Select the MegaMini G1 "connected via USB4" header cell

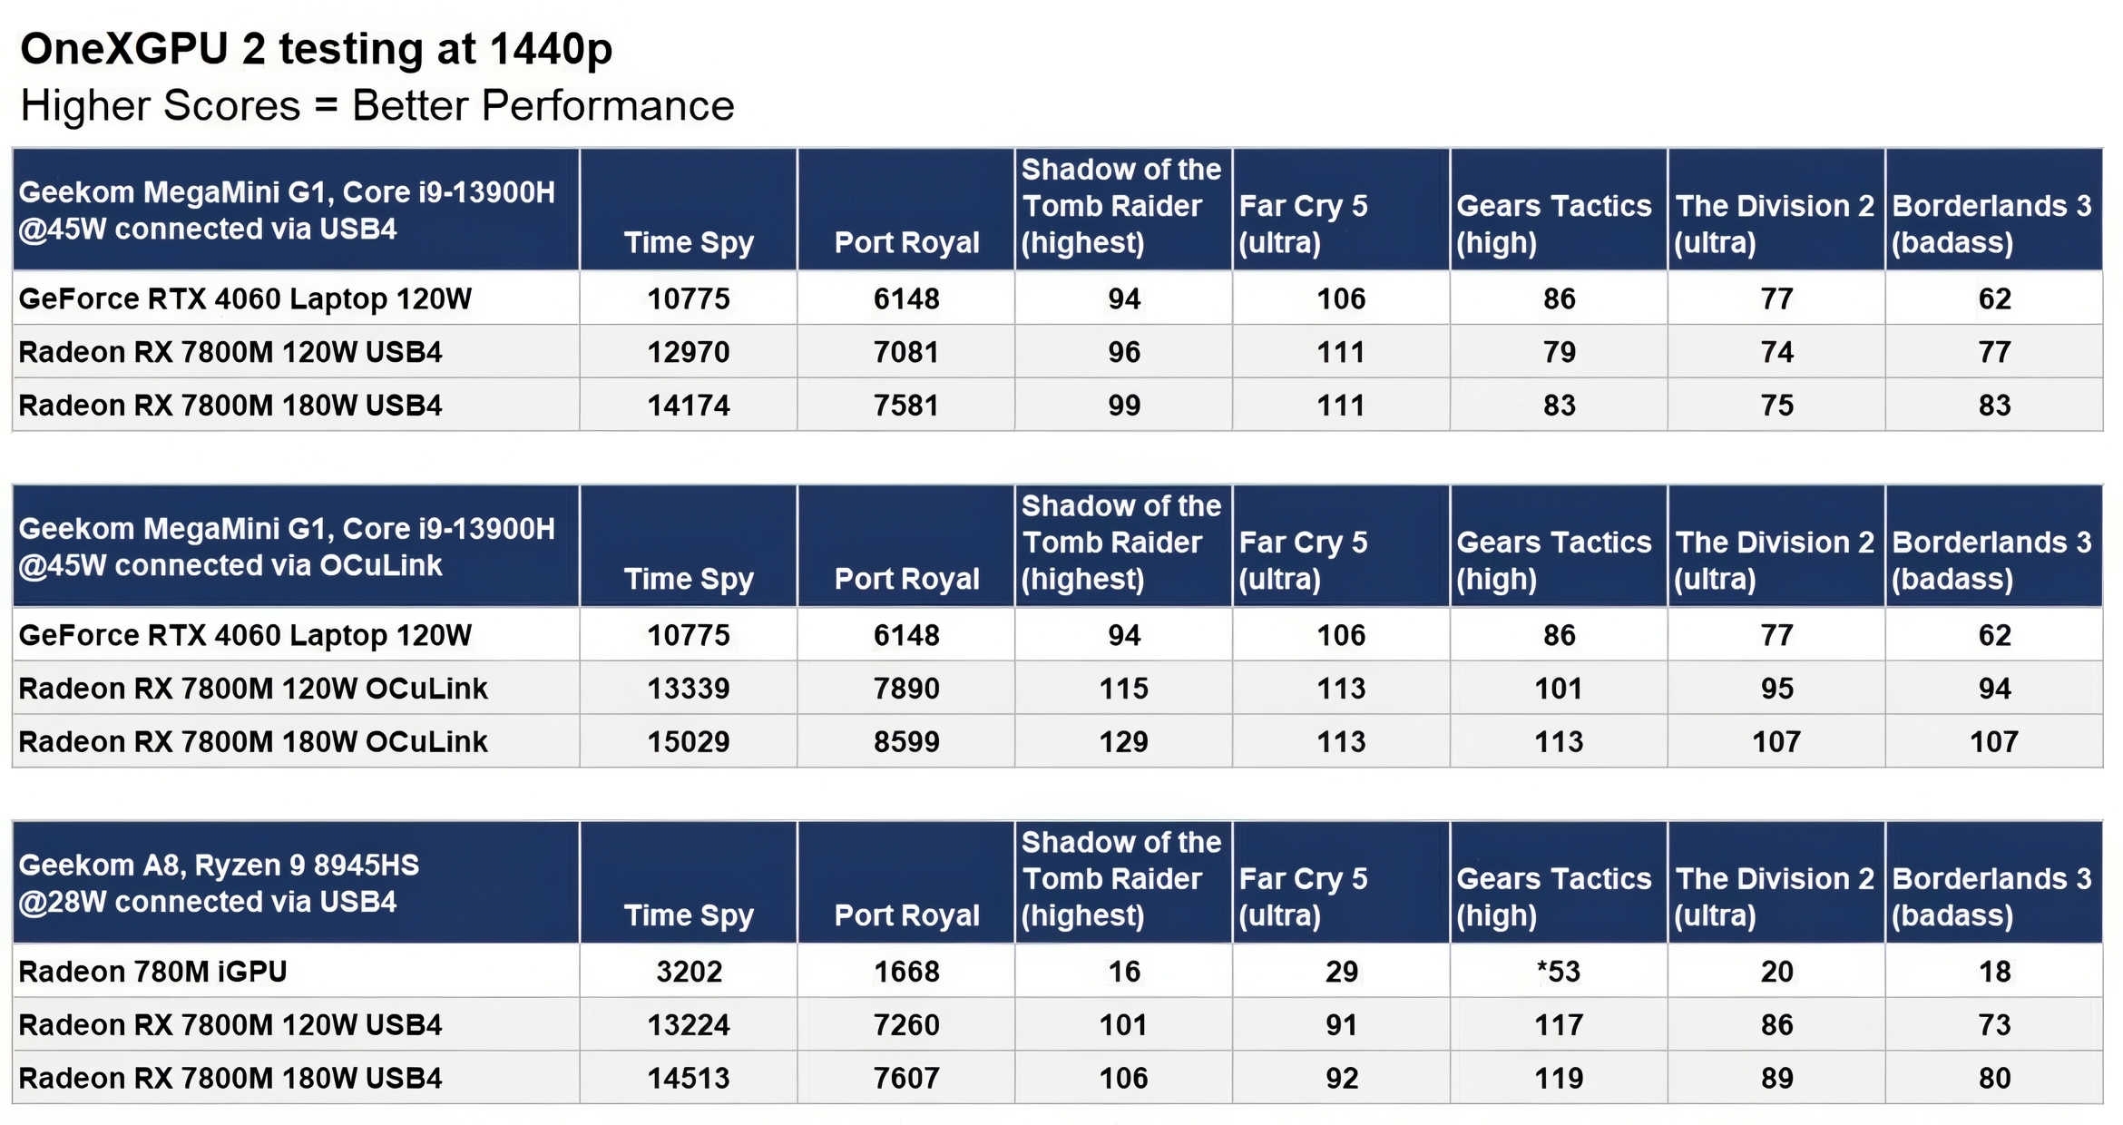pyautogui.click(x=287, y=210)
